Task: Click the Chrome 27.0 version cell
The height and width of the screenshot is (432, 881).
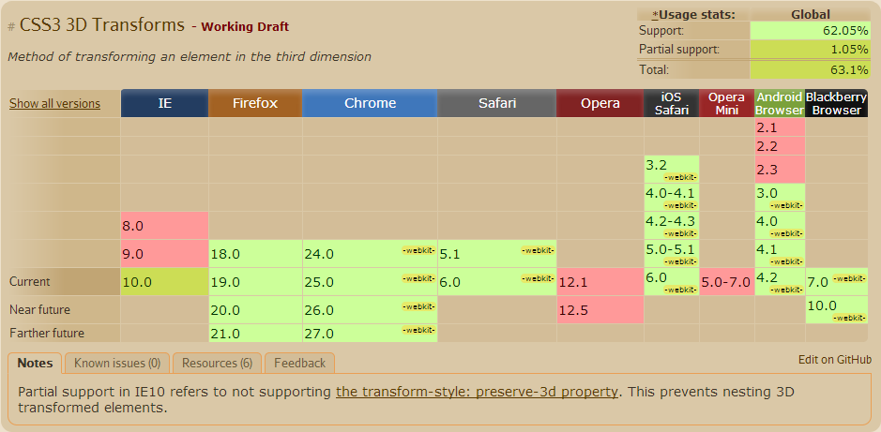Action: point(370,334)
